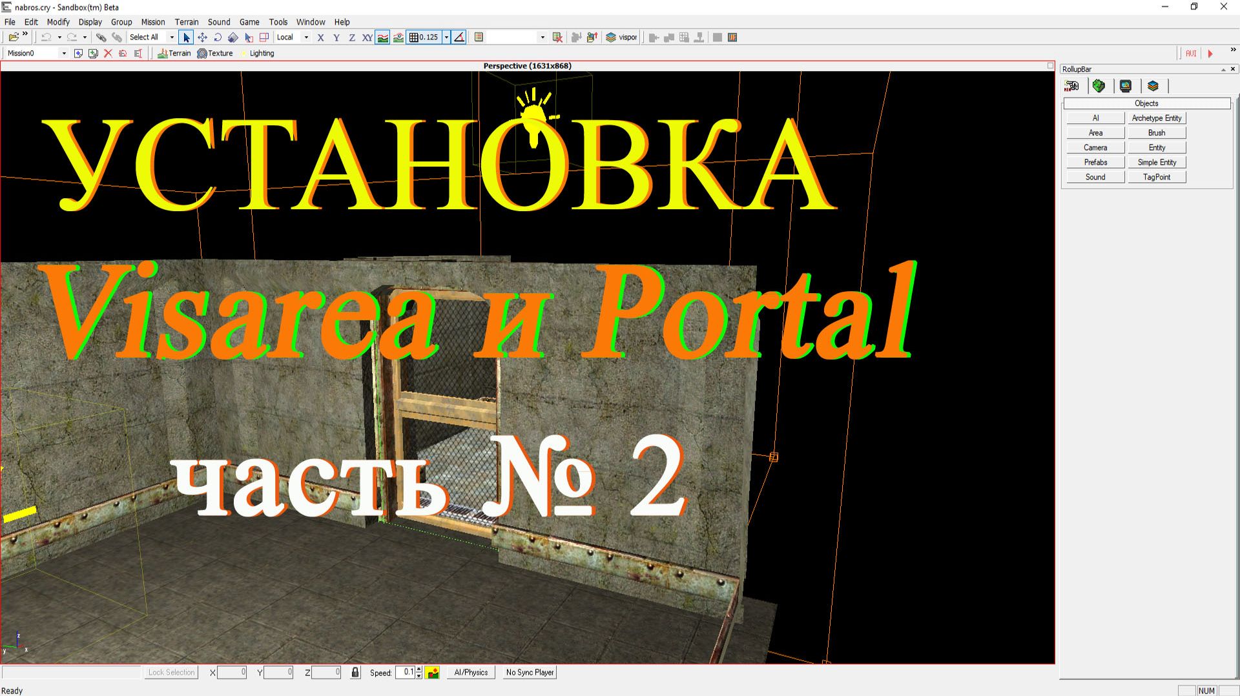Click the add mission icon
1240x696 pixels.
78,54
